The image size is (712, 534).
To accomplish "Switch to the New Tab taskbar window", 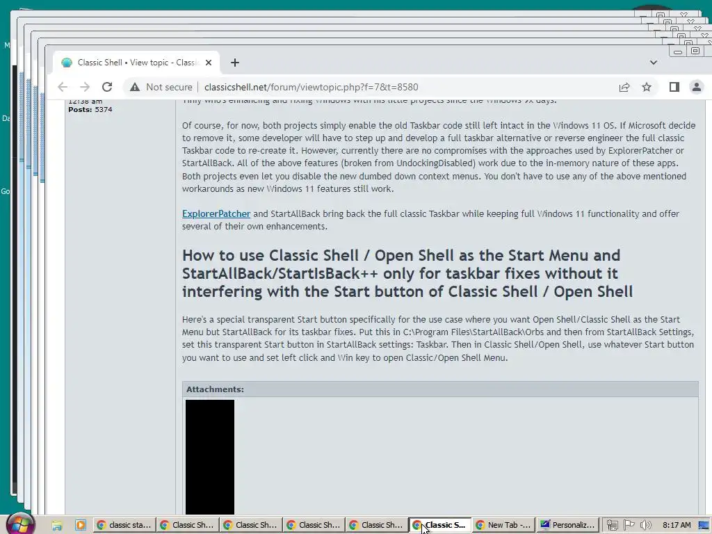I will 503,526.
